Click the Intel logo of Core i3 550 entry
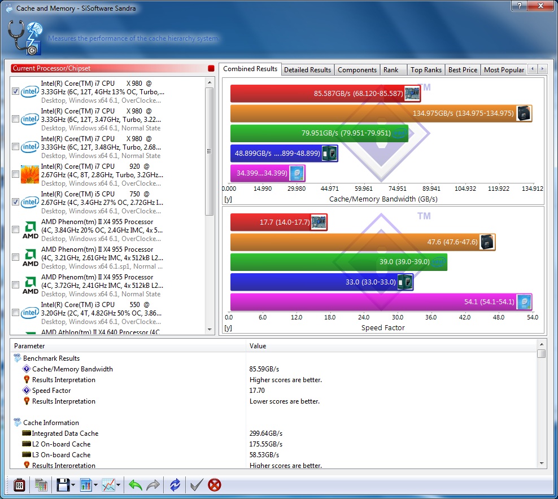Image resolution: width=558 pixels, height=499 pixels. (x=29, y=313)
